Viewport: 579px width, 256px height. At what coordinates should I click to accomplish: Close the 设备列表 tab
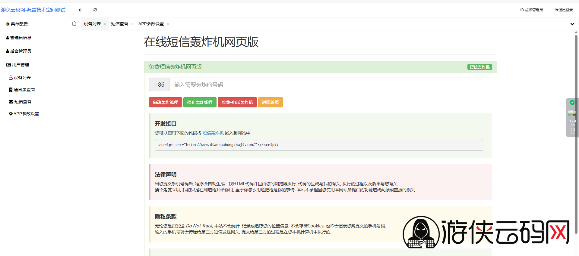(x=105, y=24)
